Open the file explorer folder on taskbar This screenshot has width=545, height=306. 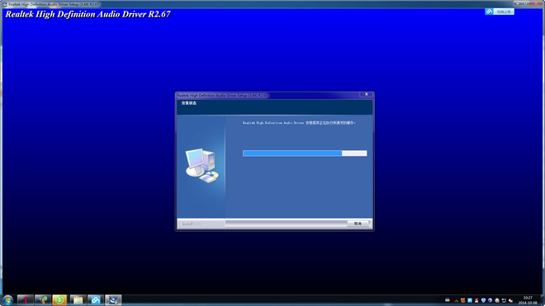pos(78,300)
